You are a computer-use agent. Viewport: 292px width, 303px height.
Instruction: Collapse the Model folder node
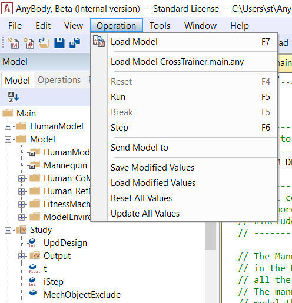point(8,139)
